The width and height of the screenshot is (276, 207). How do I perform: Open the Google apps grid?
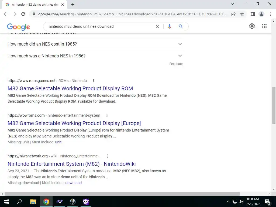[264, 26]
